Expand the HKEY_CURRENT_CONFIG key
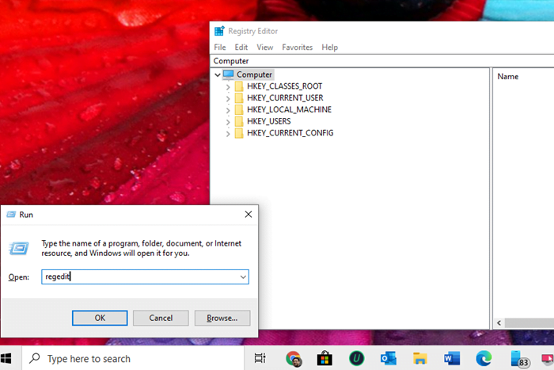 coord(228,133)
